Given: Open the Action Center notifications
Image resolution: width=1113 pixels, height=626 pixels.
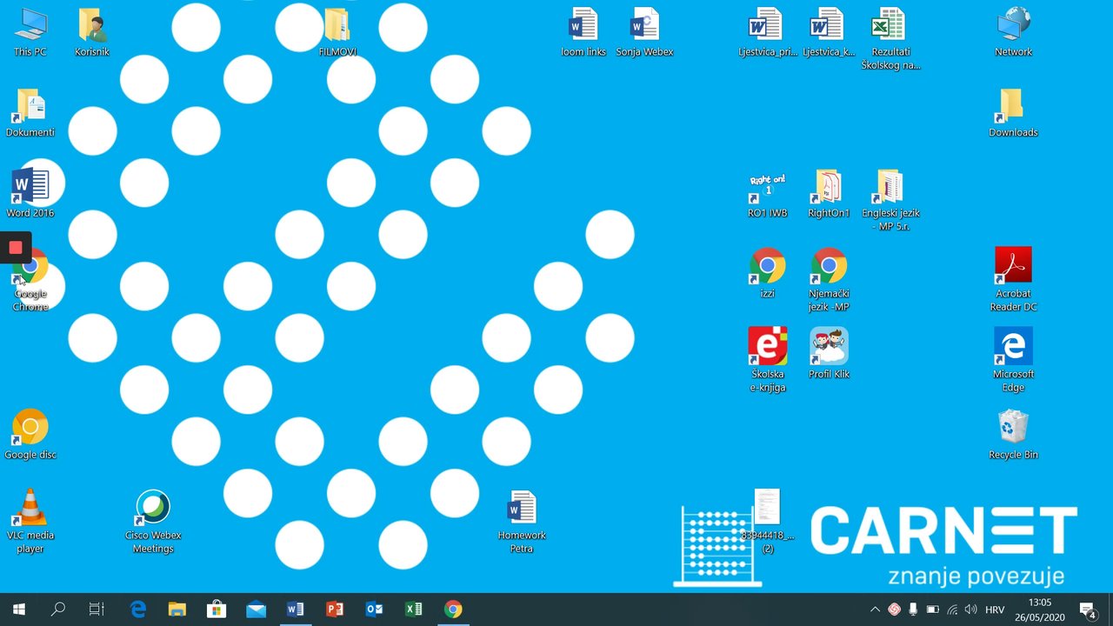Looking at the screenshot, I should tap(1088, 609).
